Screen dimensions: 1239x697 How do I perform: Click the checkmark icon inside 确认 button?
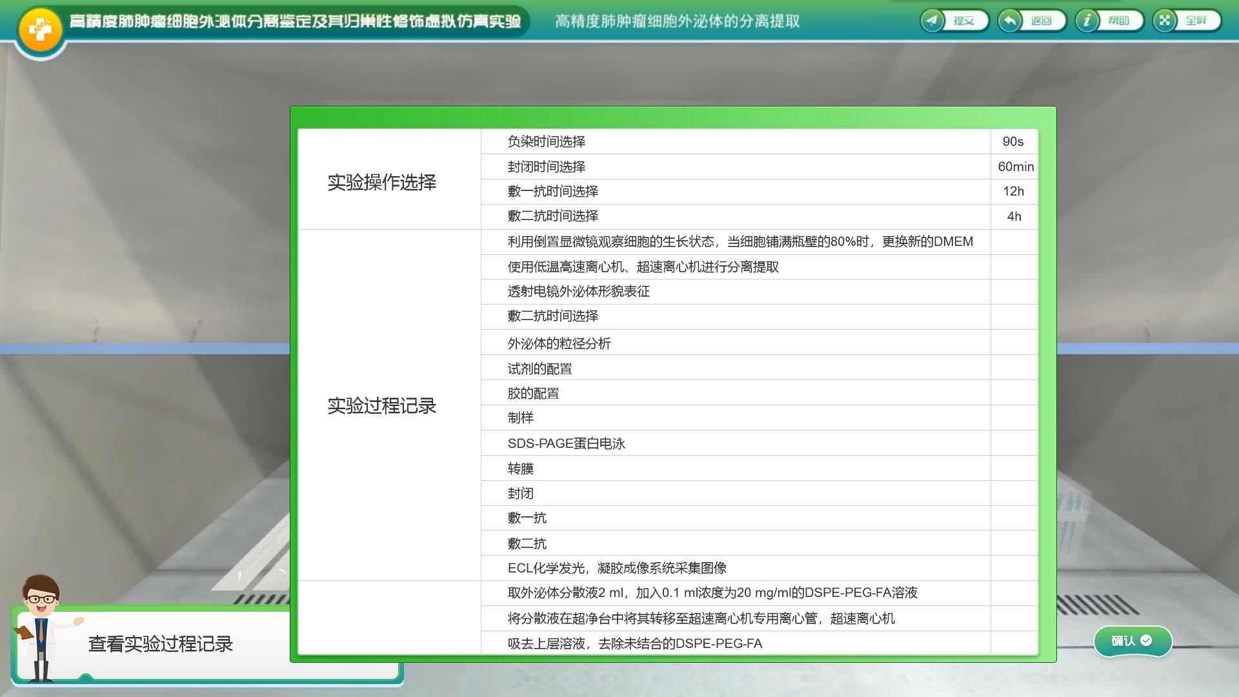(x=1146, y=639)
